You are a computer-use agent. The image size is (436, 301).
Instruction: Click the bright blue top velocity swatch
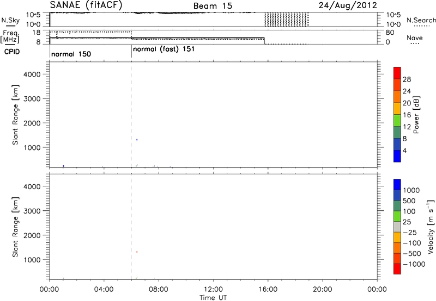tap(397, 185)
